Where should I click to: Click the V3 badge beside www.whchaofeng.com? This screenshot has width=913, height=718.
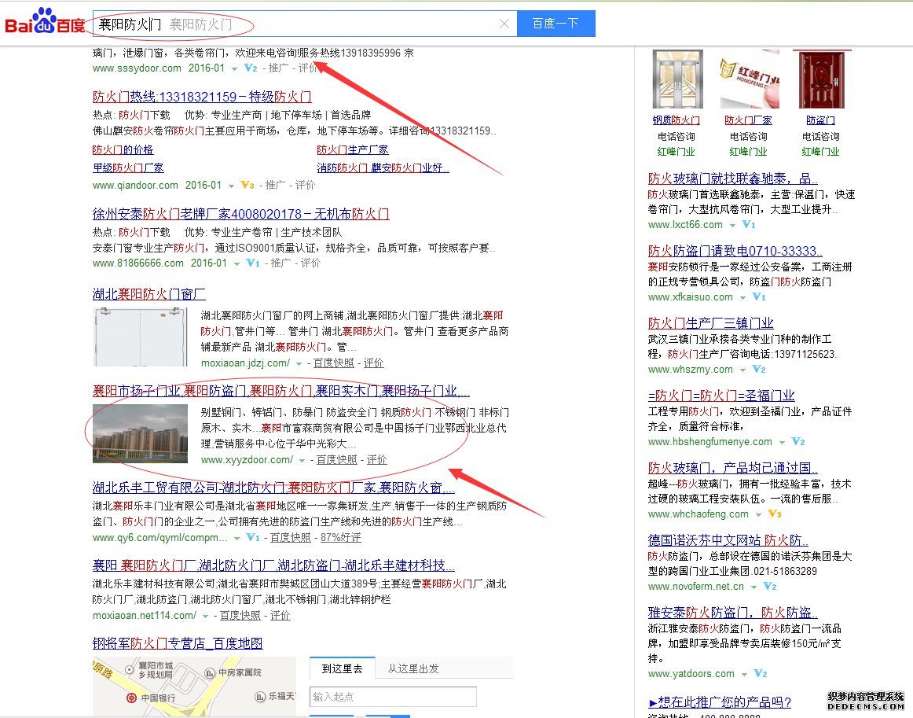coord(775,514)
